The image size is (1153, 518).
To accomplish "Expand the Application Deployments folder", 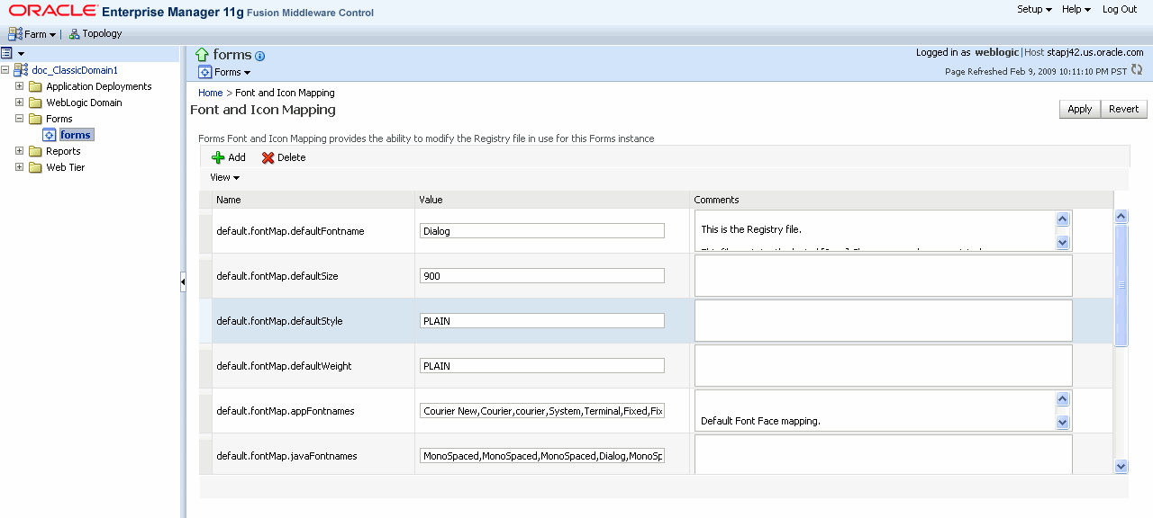I will 20,86.
